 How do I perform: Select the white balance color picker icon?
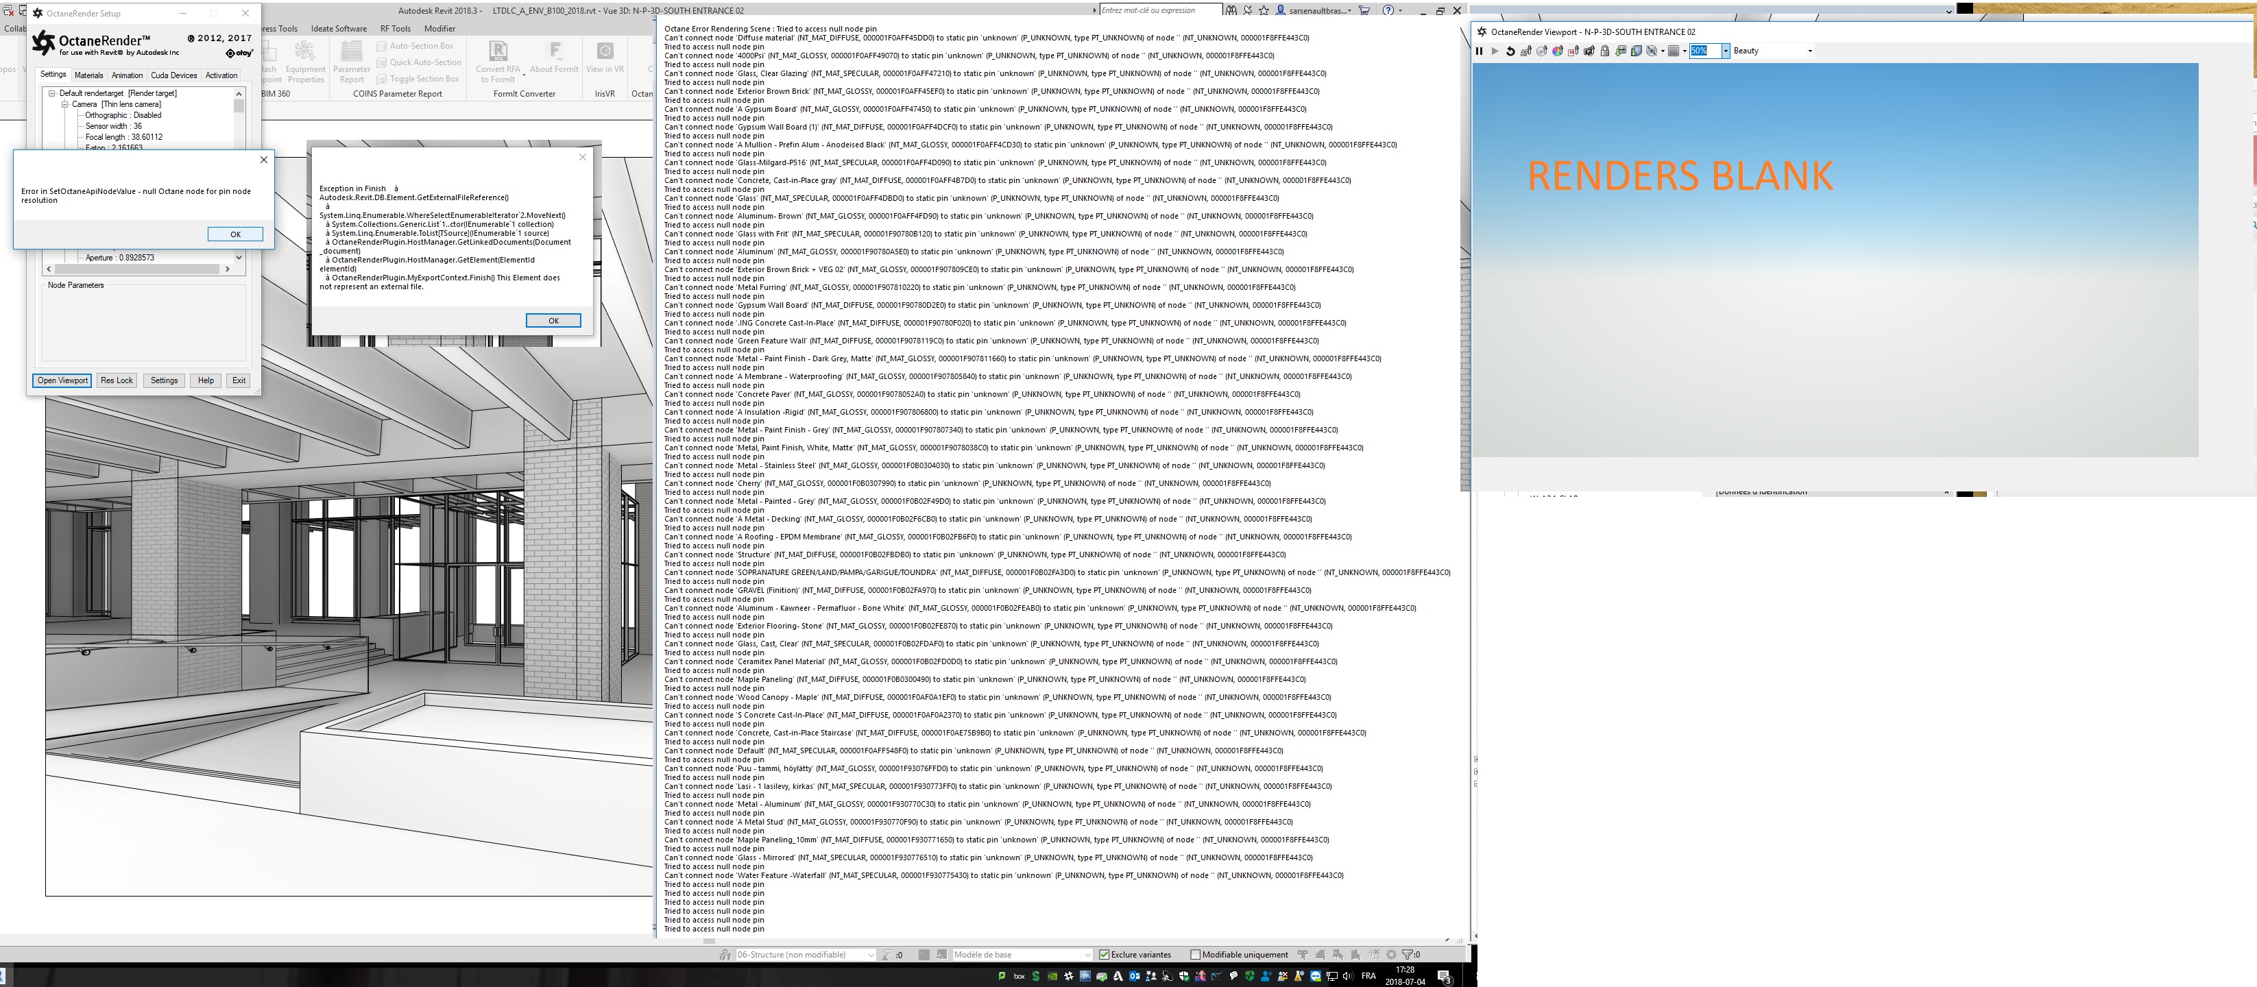point(1558,51)
